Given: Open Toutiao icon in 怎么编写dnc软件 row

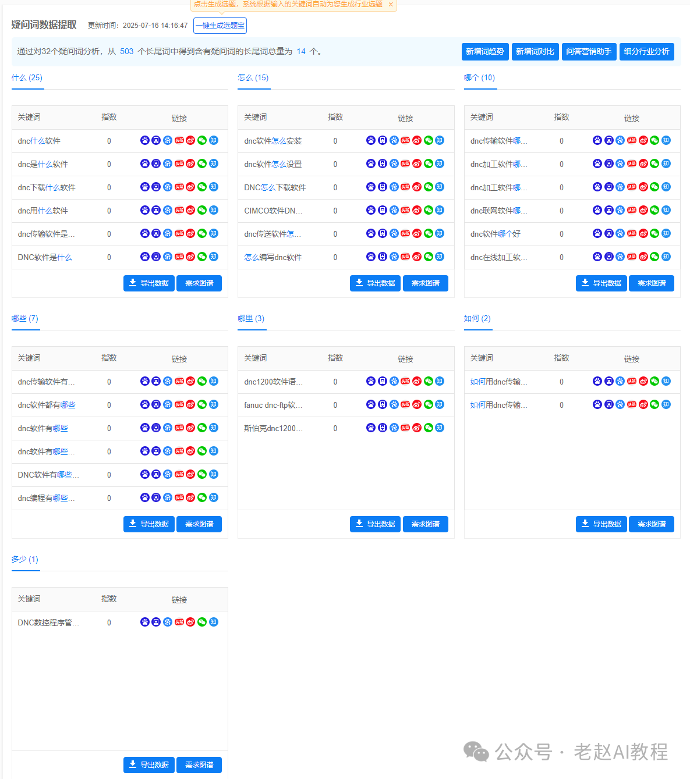Looking at the screenshot, I should point(405,257).
